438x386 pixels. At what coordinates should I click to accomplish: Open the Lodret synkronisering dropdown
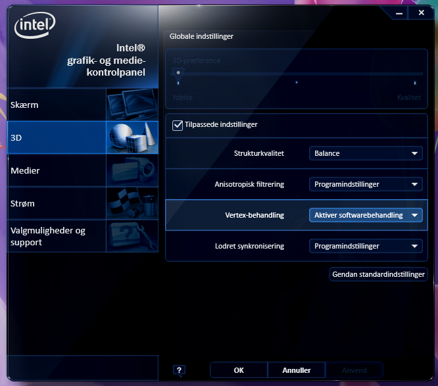point(366,246)
